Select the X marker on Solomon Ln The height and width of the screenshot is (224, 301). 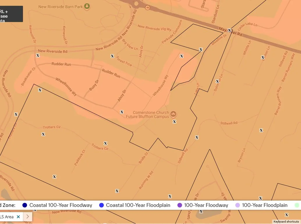(x=217, y=81)
